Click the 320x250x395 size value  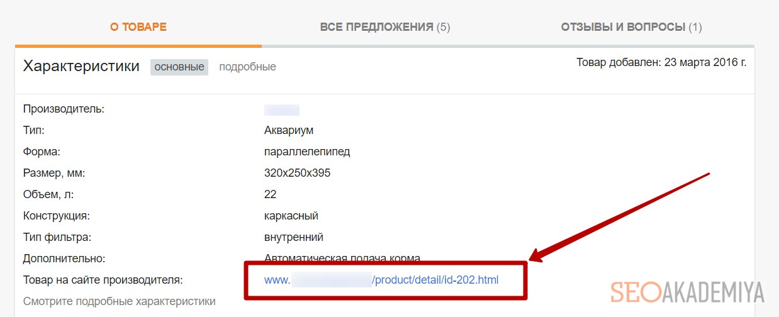(297, 173)
